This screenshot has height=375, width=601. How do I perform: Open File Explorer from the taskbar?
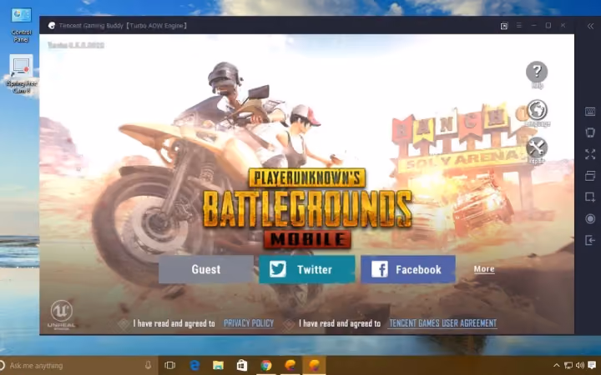point(218,366)
